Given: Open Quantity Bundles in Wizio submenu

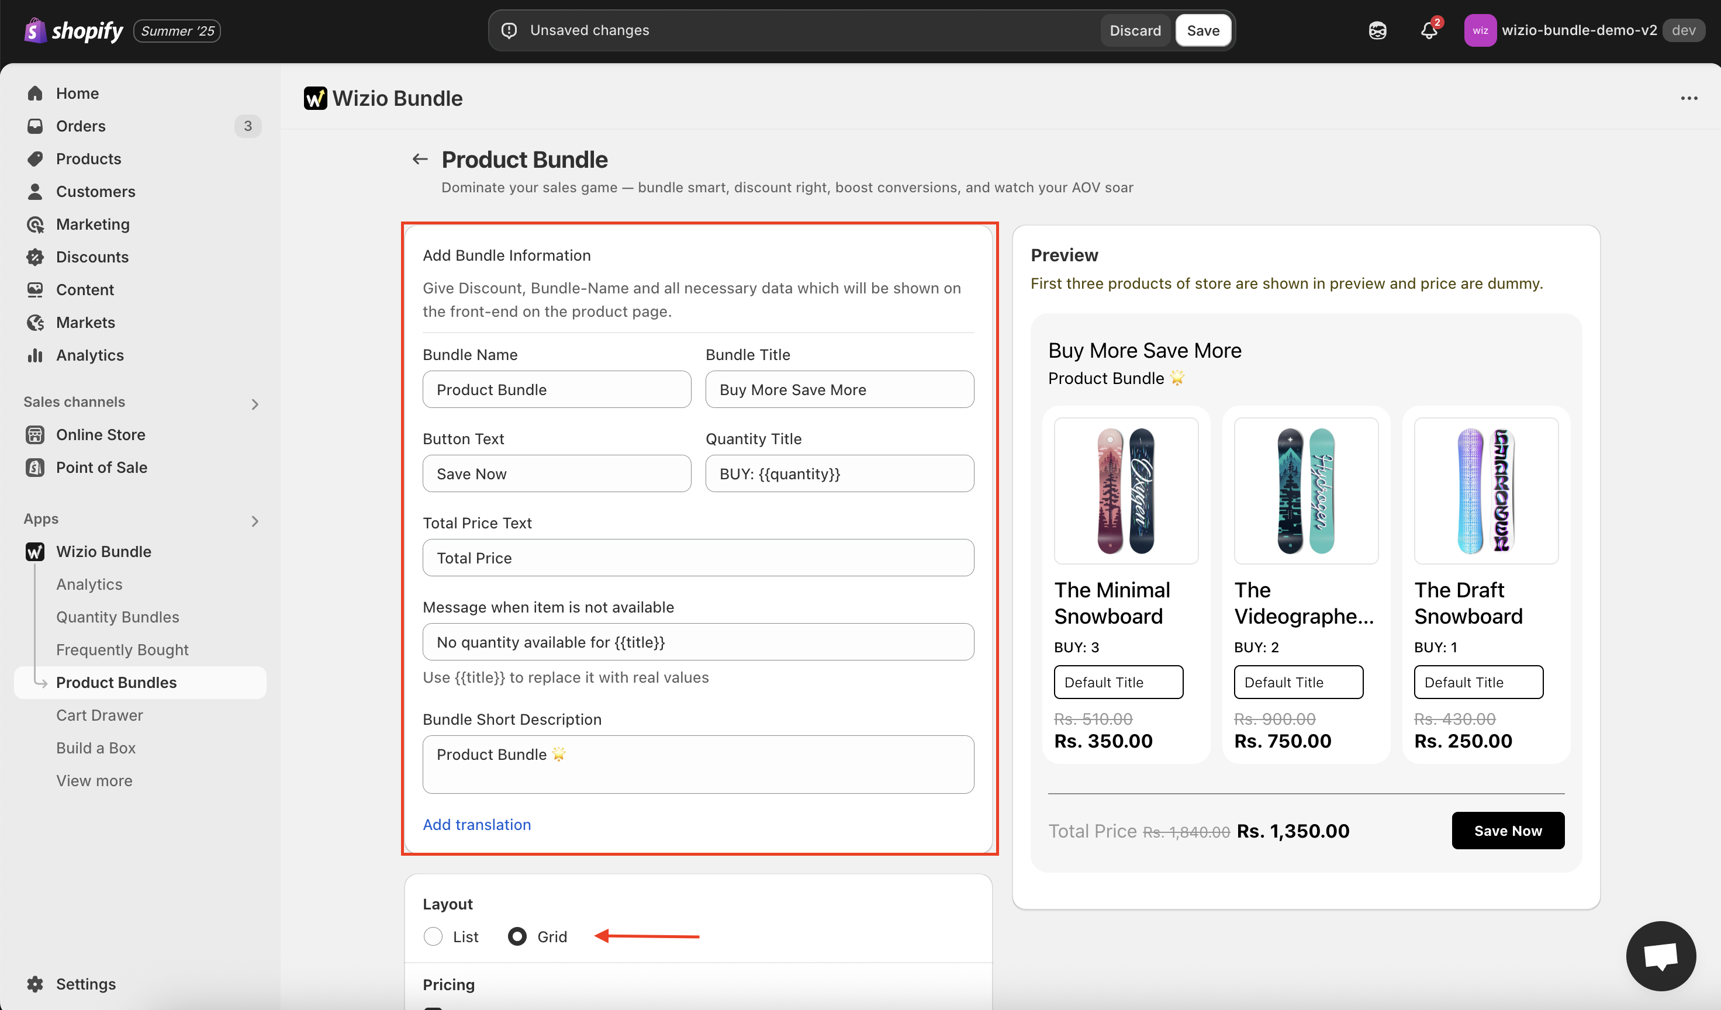Looking at the screenshot, I should pyautogui.click(x=118, y=617).
